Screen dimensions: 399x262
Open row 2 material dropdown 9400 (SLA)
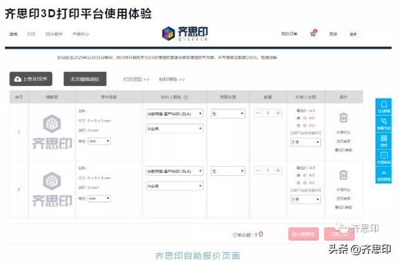coord(175,171)
